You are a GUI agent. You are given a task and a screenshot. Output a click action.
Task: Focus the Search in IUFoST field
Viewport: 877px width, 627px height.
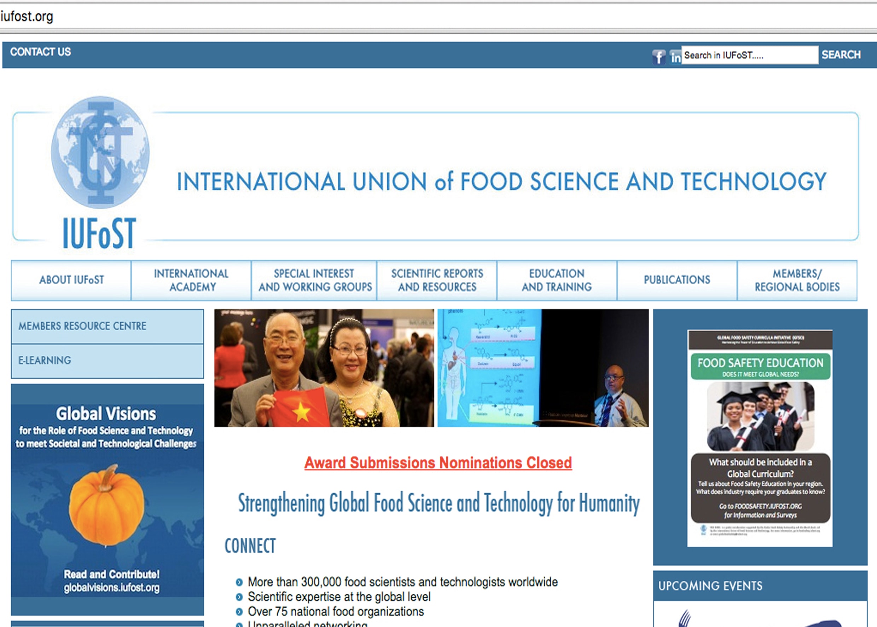[750, 55]
